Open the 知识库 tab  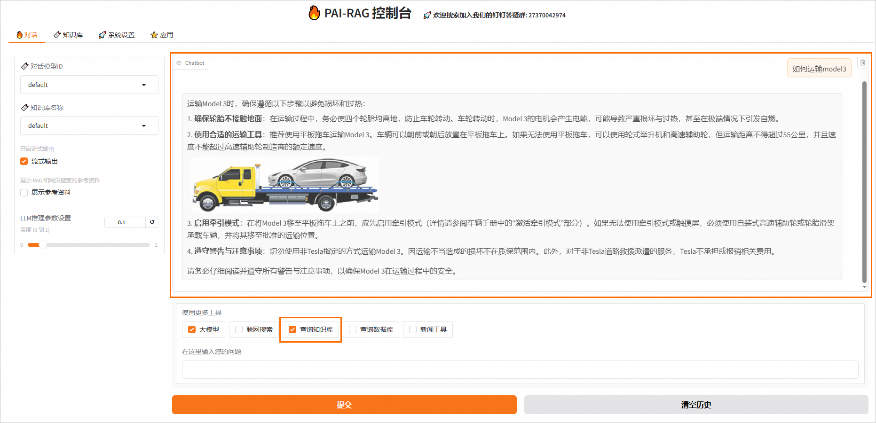pyautogui.click(x=68, y=35)
